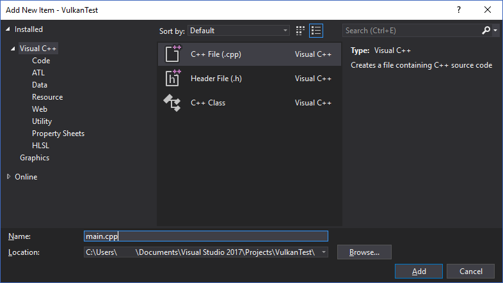Collapse the Visual C++ tree node
The height and width of the screenshot is (283, 503).
click(x=13, y=49)
